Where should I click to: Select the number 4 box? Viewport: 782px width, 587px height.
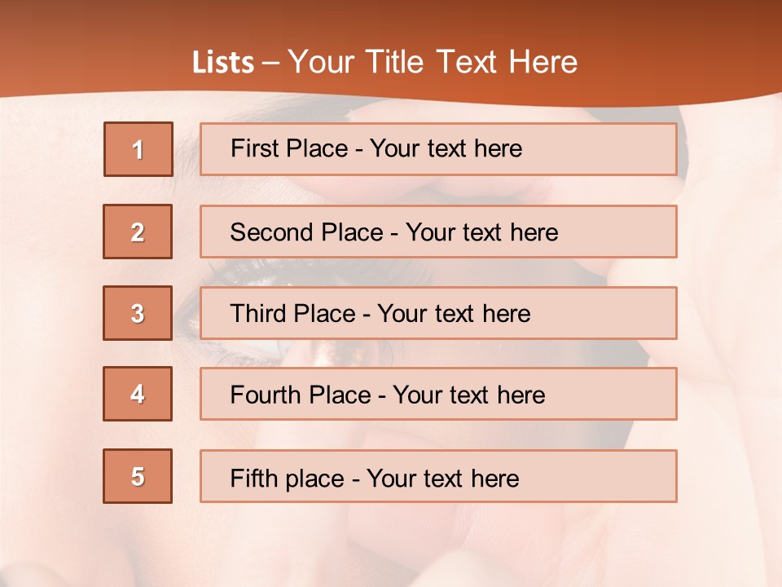(138, 394)
